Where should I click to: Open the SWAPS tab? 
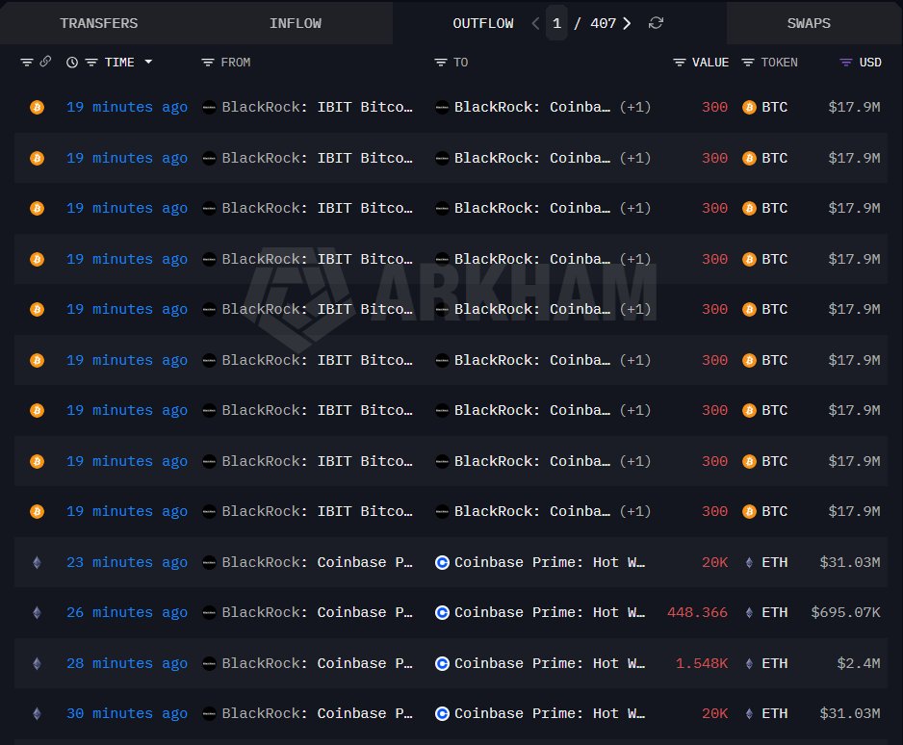pyautogui.click(x=809, y=23)
